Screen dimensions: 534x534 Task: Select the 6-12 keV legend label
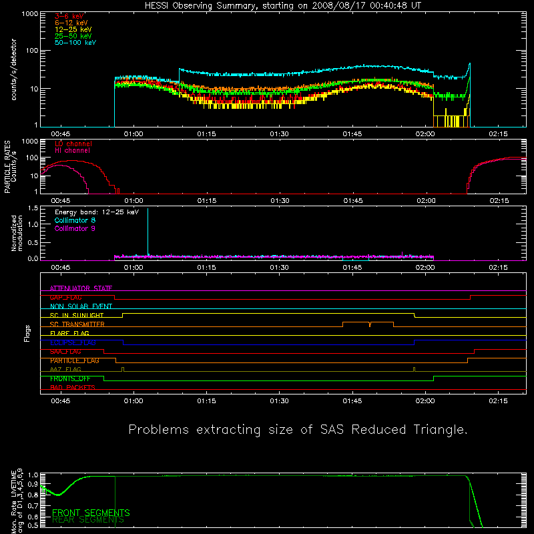[71, 23]
